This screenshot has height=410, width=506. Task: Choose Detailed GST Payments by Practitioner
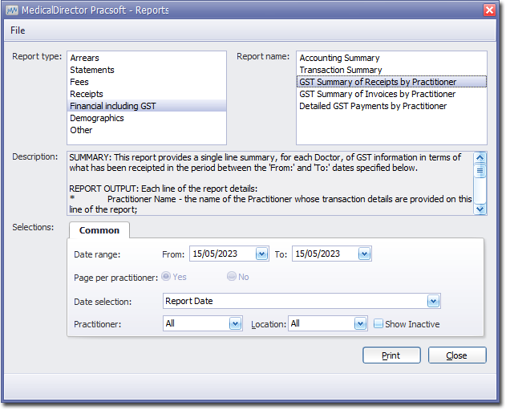pos(373,106)
